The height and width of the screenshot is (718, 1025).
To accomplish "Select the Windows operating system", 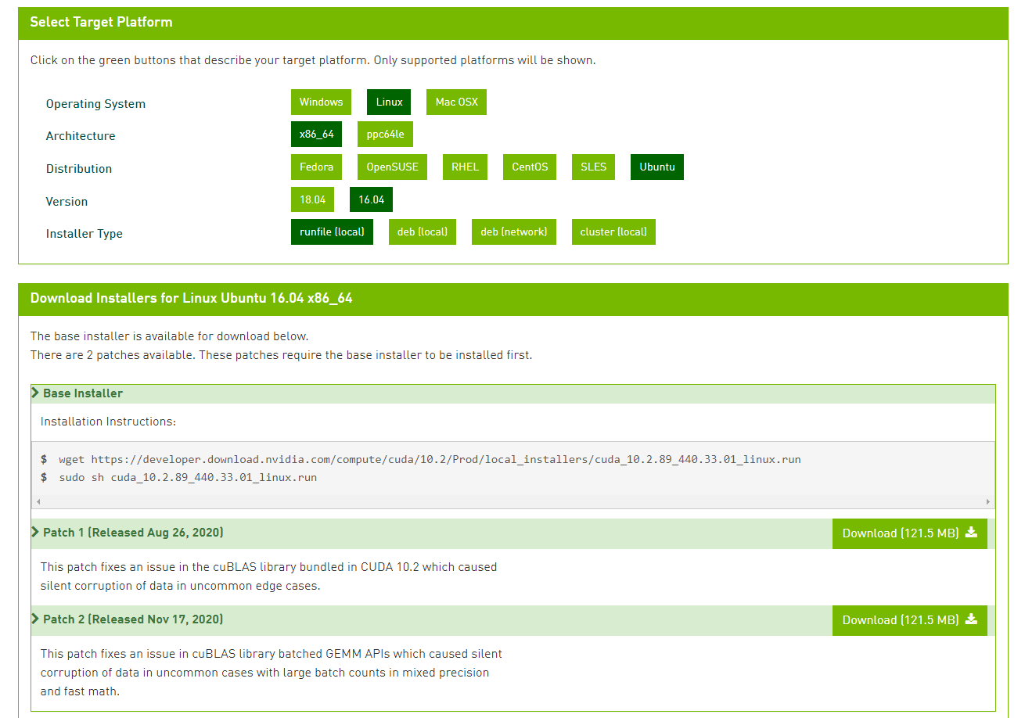I will tap(321, 102).
